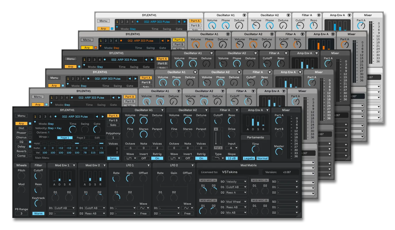Enable the Chorus effect checkbox
Image resolution: width=395 pixels, height=230 pixels.
pyautogui.click(x=30, y=137)
